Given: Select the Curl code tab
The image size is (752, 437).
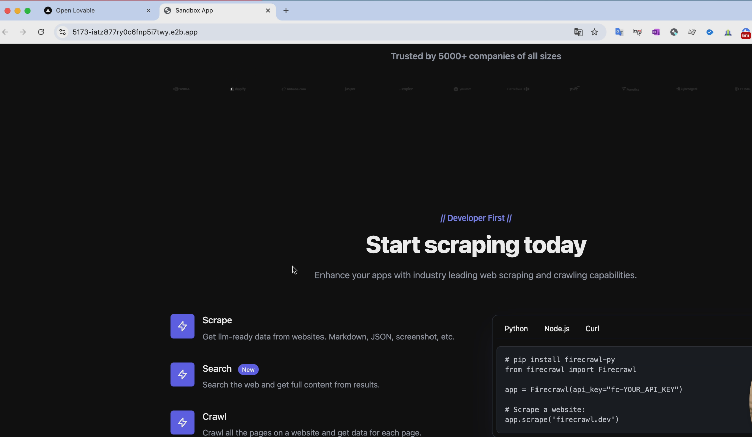Looking at the screenshot, I should [592, 329].
